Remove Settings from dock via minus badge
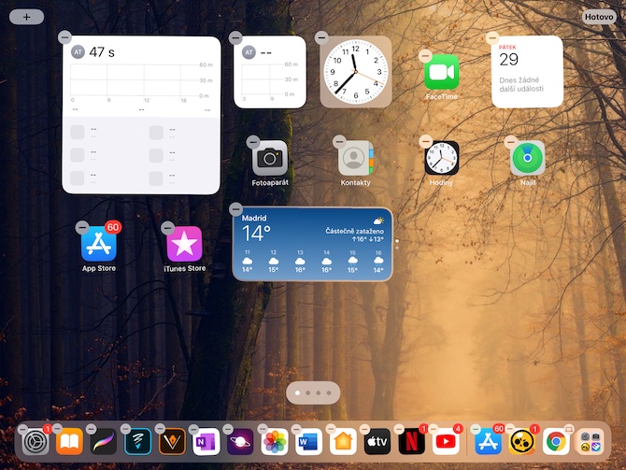The width and height of the screenshot is (626, 470). 22,429
